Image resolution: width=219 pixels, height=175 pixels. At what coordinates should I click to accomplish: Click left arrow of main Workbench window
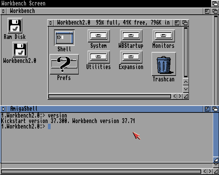point(205,171)
